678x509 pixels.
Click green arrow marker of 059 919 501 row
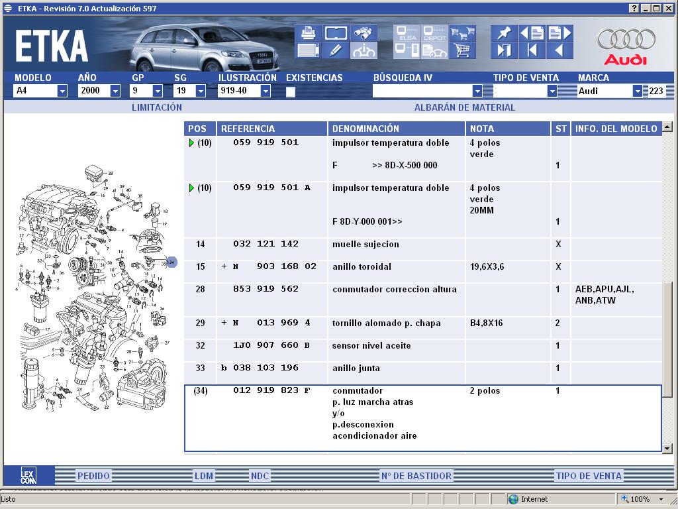pos(191,143)
